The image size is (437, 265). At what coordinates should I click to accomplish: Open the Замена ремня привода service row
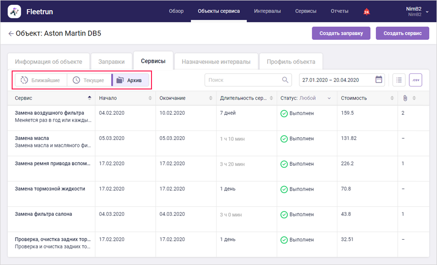pyautogui.click(x=218, y=169)
